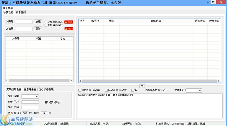
Task: Open the 宽带 连接 dropdown
Action: tap(30, 96)
